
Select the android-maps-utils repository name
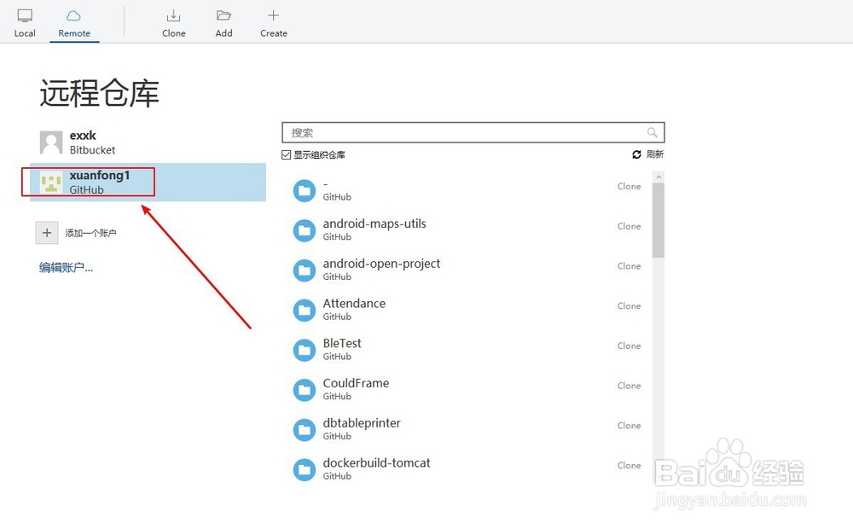point(374,224)
